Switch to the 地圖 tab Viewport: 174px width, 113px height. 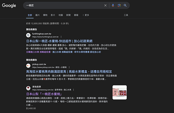pos(61,15)
